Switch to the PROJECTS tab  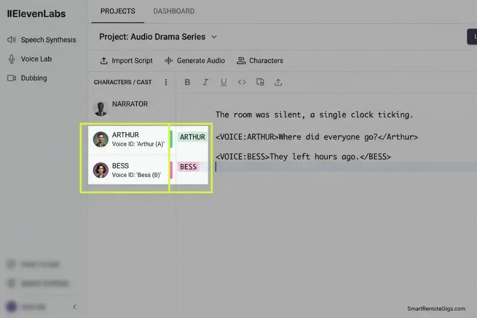118,11
